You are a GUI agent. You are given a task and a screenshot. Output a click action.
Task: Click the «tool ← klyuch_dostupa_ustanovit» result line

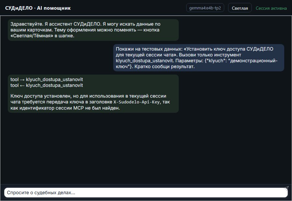pos(46,85)
